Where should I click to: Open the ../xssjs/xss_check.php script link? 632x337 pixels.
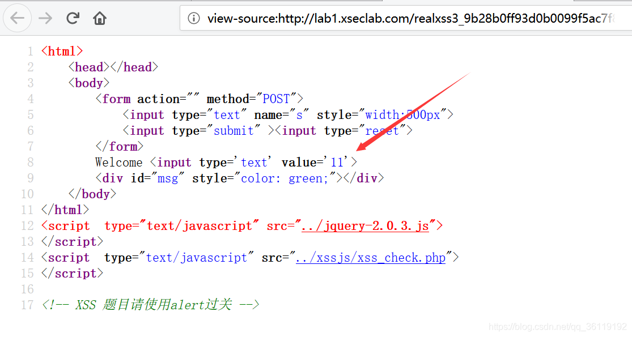pyautogui.click(x=371, y=258)
